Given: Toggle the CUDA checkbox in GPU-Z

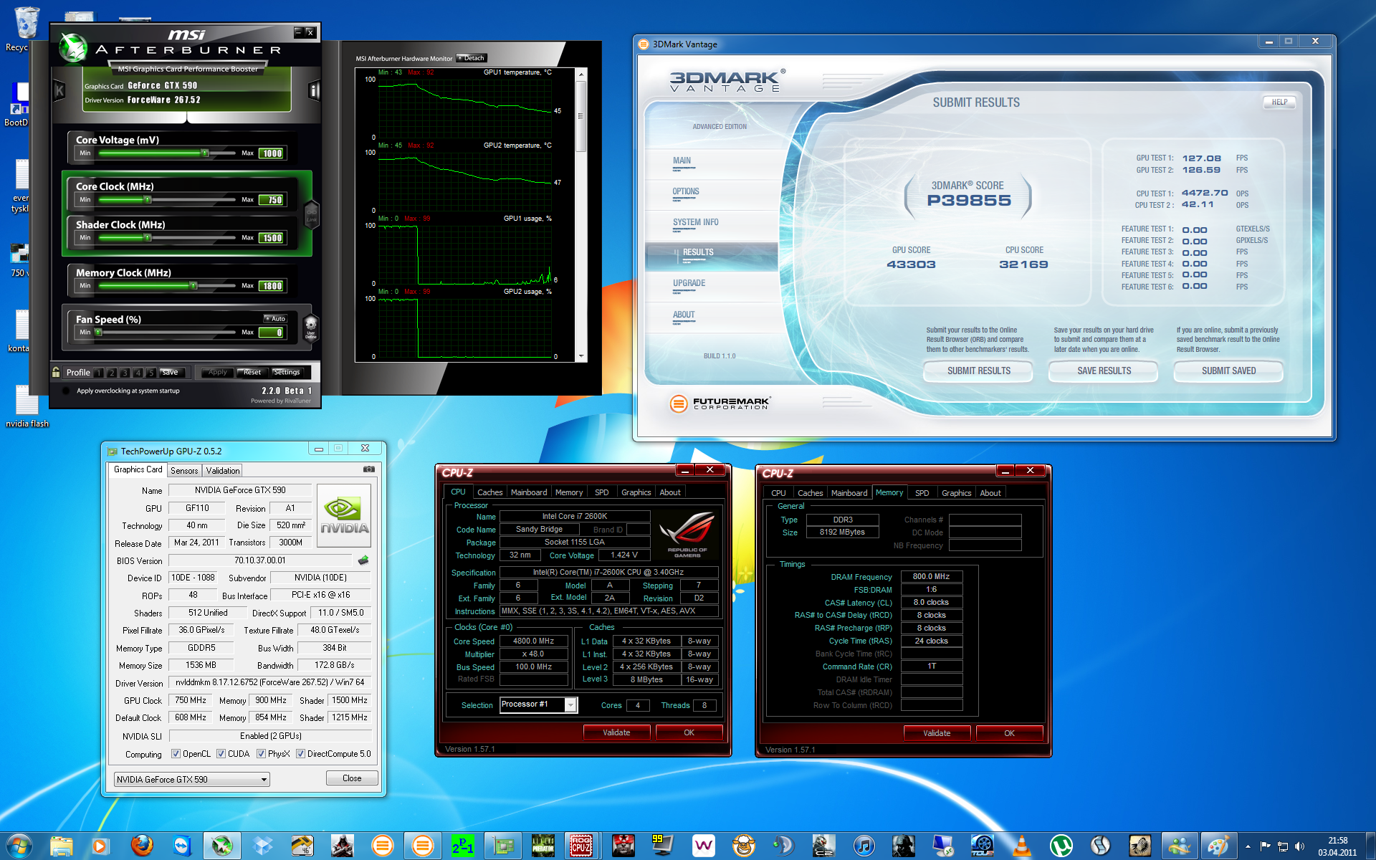Looking at the screenshot, I should [221, 754].
